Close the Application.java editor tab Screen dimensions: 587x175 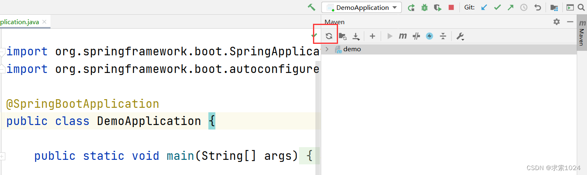tap(44, 22)
